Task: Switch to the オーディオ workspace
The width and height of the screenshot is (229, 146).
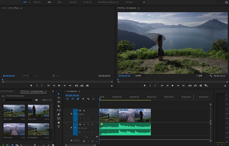Action: tap(88, 2)
